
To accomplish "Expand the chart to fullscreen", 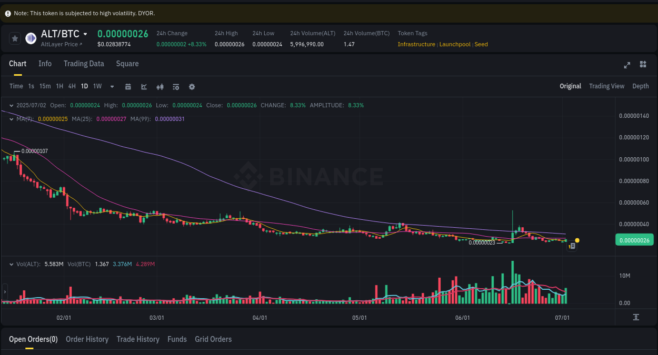I will (626, 65).
